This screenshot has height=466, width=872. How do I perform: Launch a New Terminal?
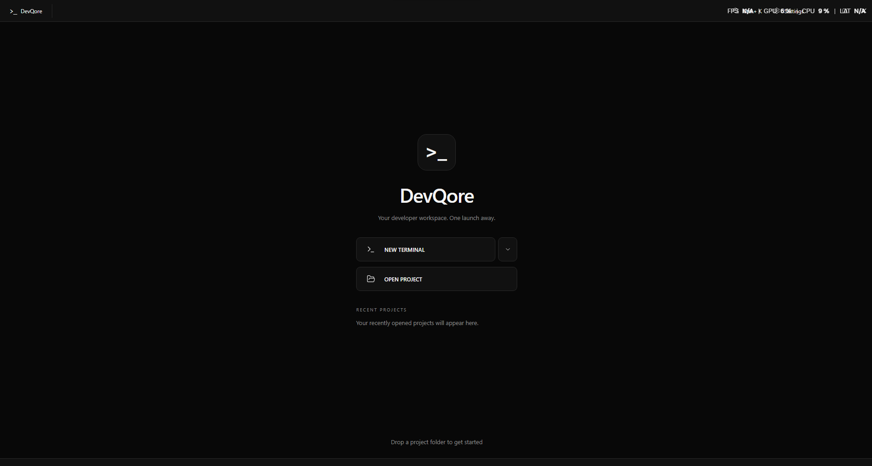coord(425,249)
